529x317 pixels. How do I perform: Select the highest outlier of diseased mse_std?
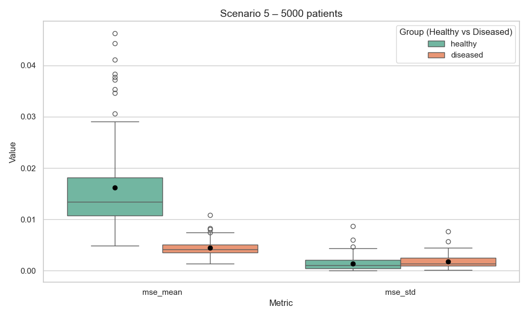point(448,231)
